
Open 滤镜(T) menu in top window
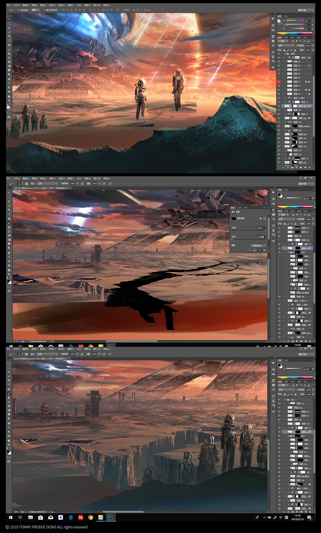tap(71, 5)
